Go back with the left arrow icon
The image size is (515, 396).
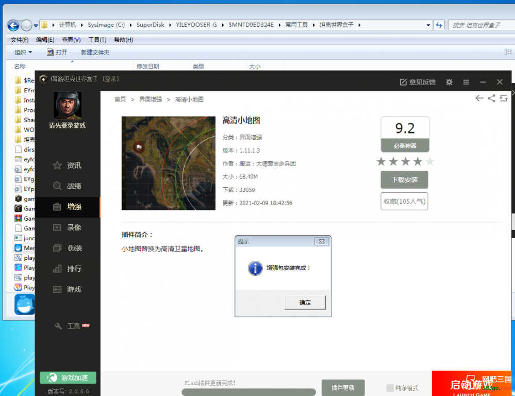[479, 98]
